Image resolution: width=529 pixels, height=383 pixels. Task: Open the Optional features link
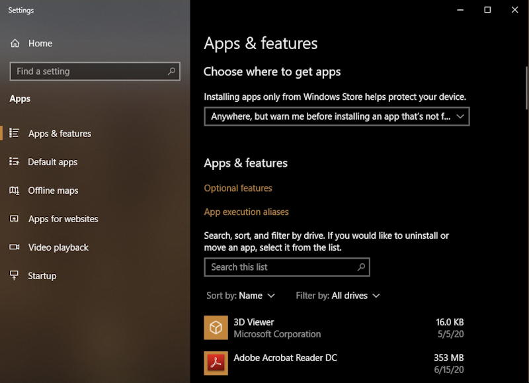click(x=238, y=188)
